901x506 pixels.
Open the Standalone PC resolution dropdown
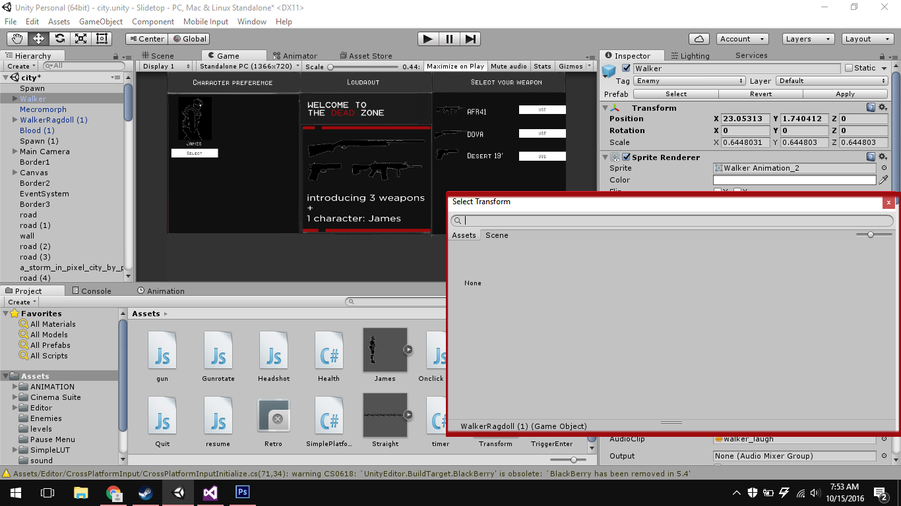click(249, 67)
